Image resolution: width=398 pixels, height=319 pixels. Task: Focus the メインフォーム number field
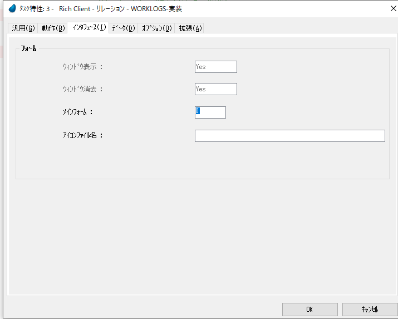pos(210,112)
